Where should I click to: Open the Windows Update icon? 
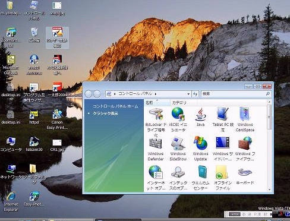pos(200,143)
